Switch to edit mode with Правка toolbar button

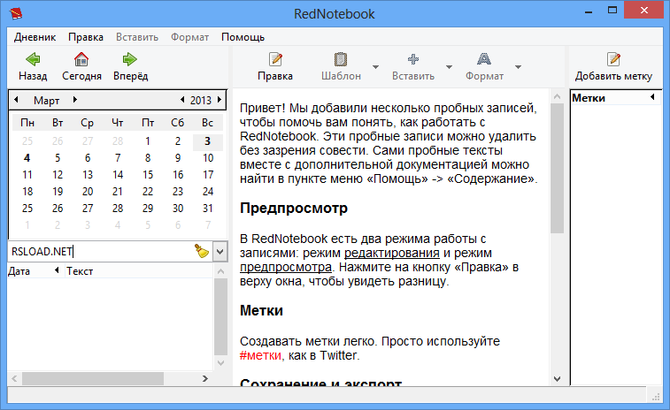(x=275, y=67)
